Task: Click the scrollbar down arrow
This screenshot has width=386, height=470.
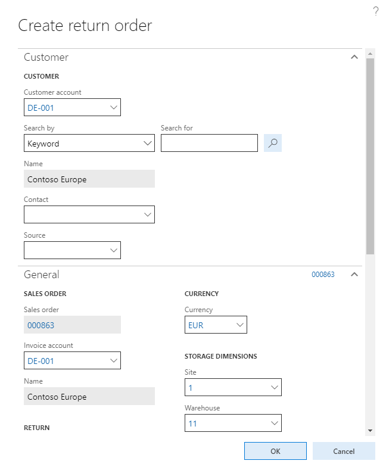Action: (370, 430)
